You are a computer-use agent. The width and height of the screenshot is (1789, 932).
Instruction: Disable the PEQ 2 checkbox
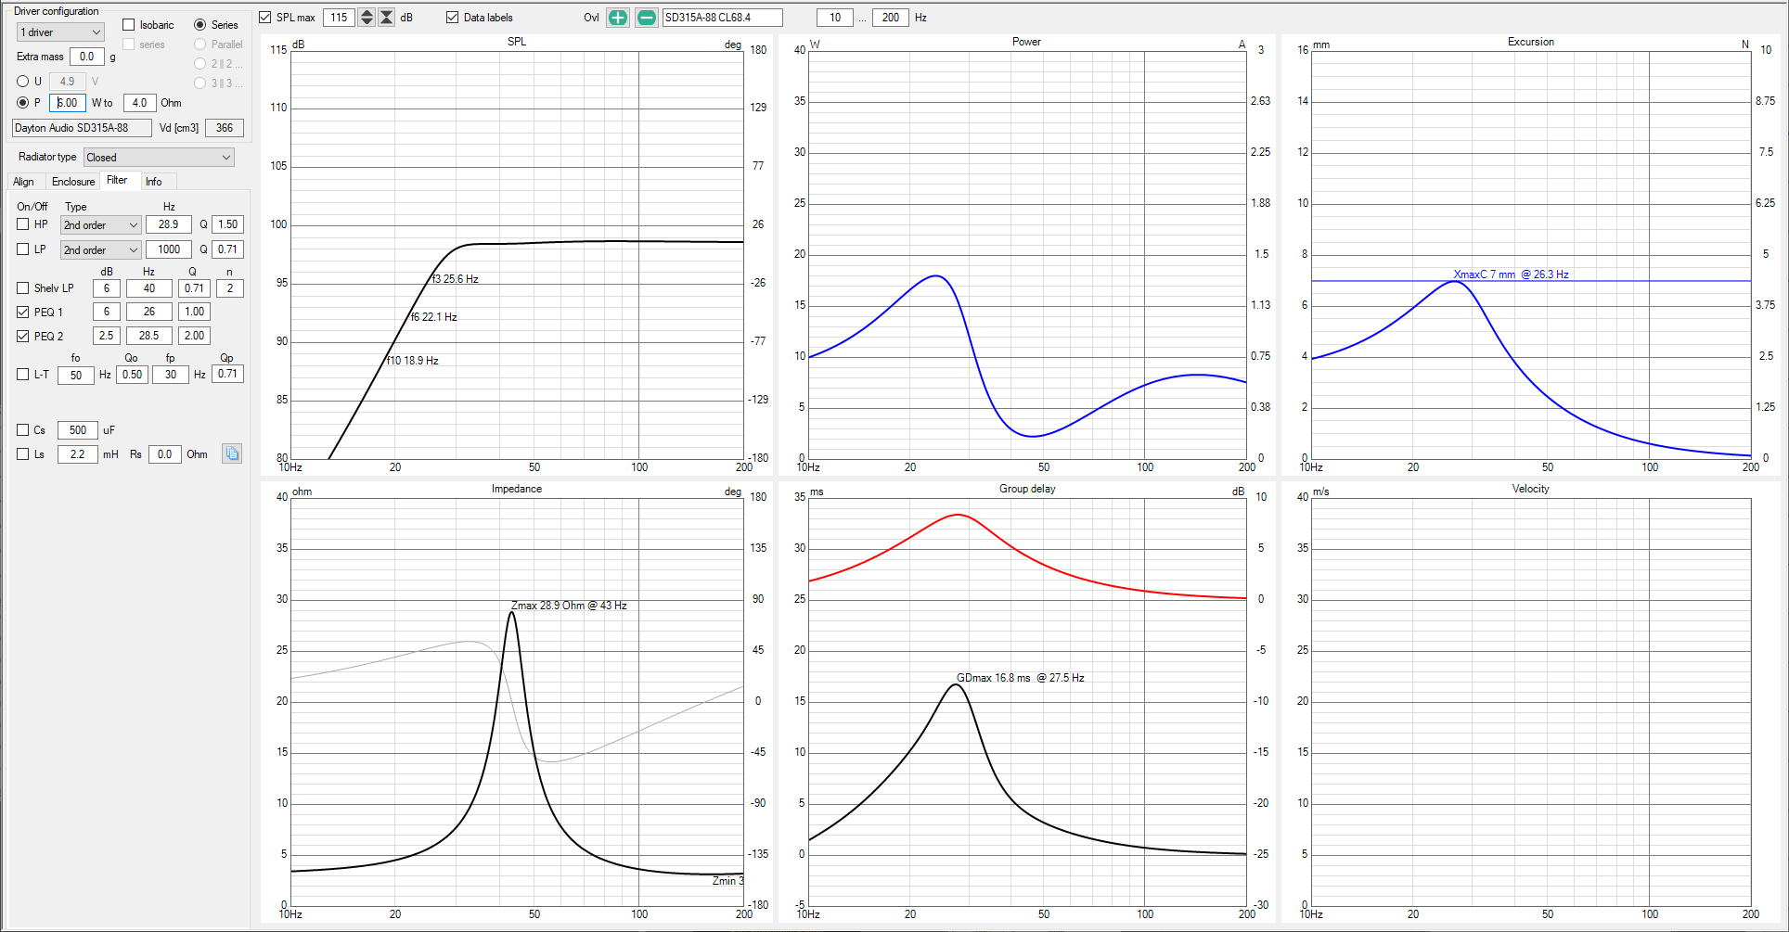coord(23,337)
